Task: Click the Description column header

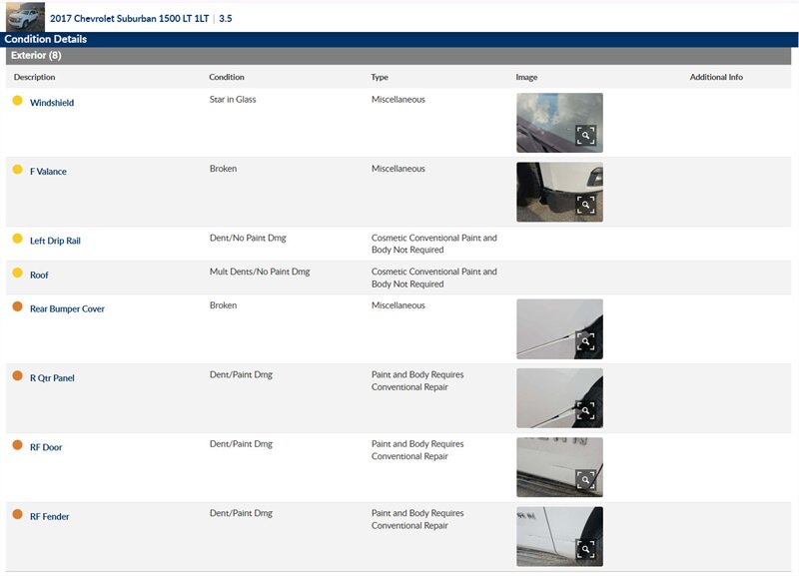Action: [x=35, y=77]
